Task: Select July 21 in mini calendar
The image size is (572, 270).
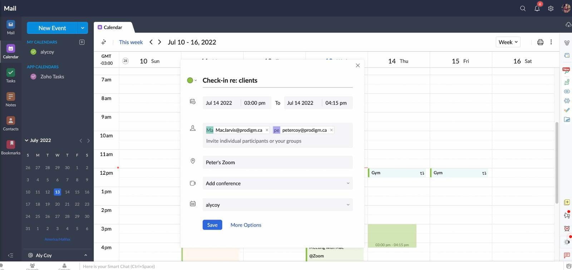Action: point(67,204)
